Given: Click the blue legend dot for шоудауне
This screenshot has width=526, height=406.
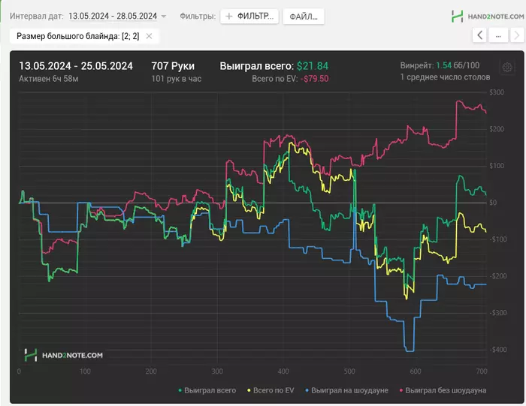Looking at the screenshot, I should (x=307, y=390).
